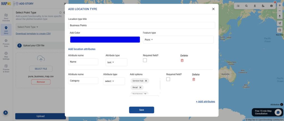Screen dimensions: 284x121
Task: Click the Category attribute name field
Action: [83, 81]
